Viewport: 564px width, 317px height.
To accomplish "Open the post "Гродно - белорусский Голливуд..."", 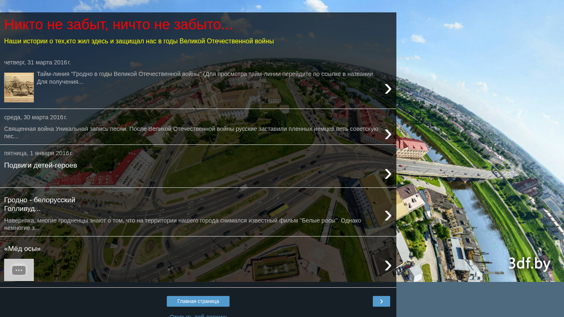I will pos(40,204).
